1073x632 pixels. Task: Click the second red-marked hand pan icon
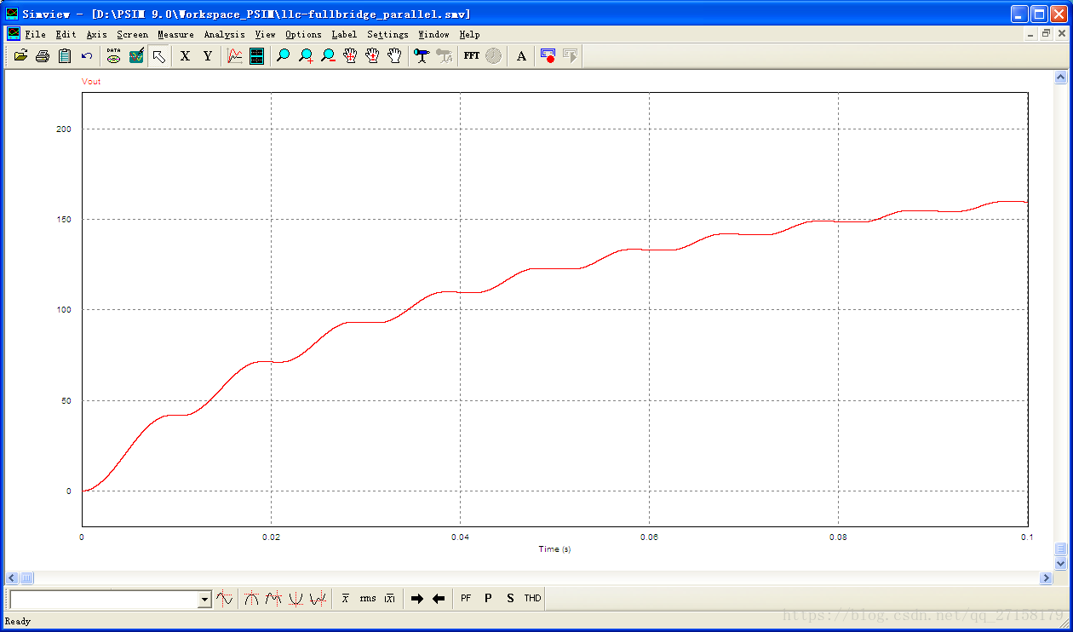[372, 56]
